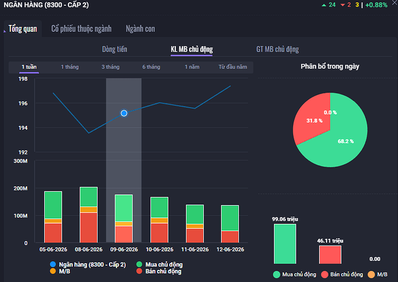This screenshot has width=398, height=282.
Task: Click the stacked bar for 11-06-2026
Action: [195, 224]
